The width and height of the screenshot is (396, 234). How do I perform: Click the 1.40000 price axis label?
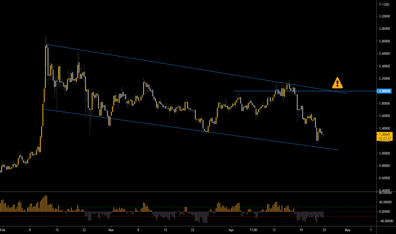[x=384, y=128]
